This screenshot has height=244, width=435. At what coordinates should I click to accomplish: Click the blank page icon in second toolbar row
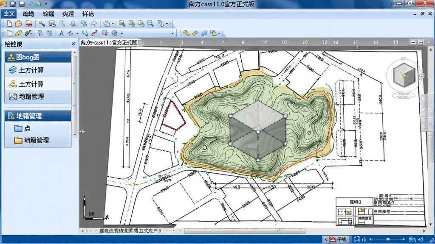[9, 33]
